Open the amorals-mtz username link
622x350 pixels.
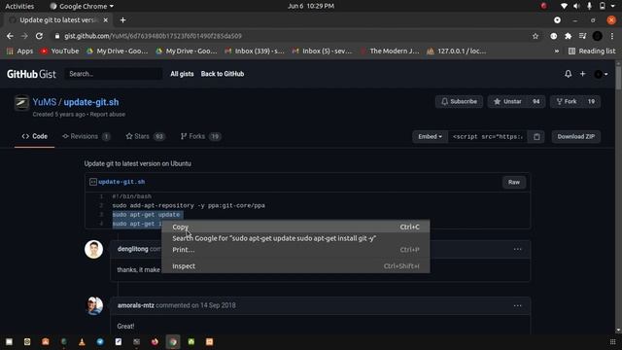136,305
